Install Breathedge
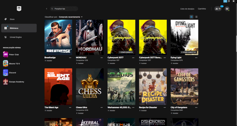Image resolution: width=237 pixels, height=126 pixels. click(x=48, y=61)
